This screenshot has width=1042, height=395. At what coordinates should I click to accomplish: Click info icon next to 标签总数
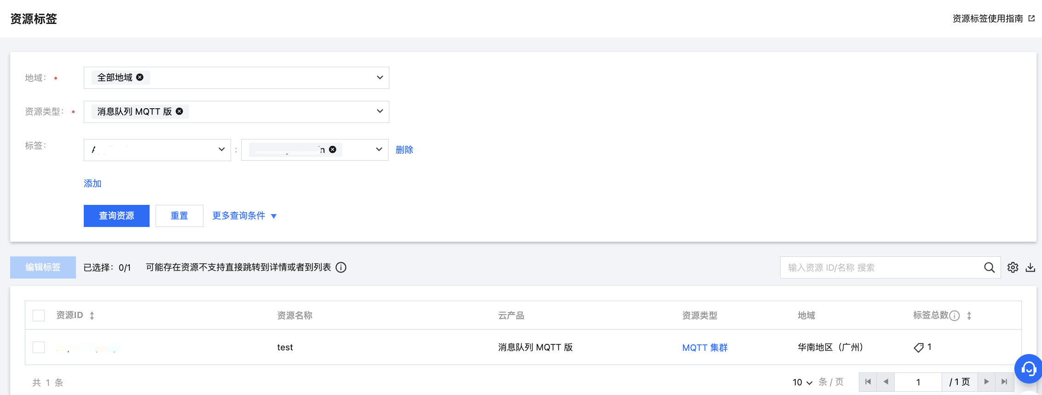pyautogui.click(x=955, y=315)
